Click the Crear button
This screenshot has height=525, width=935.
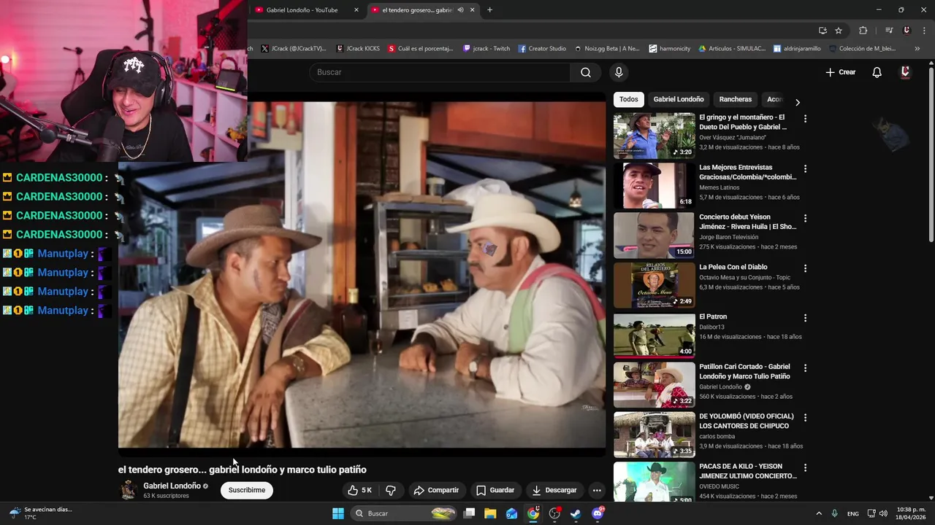(x=841, y=72)
